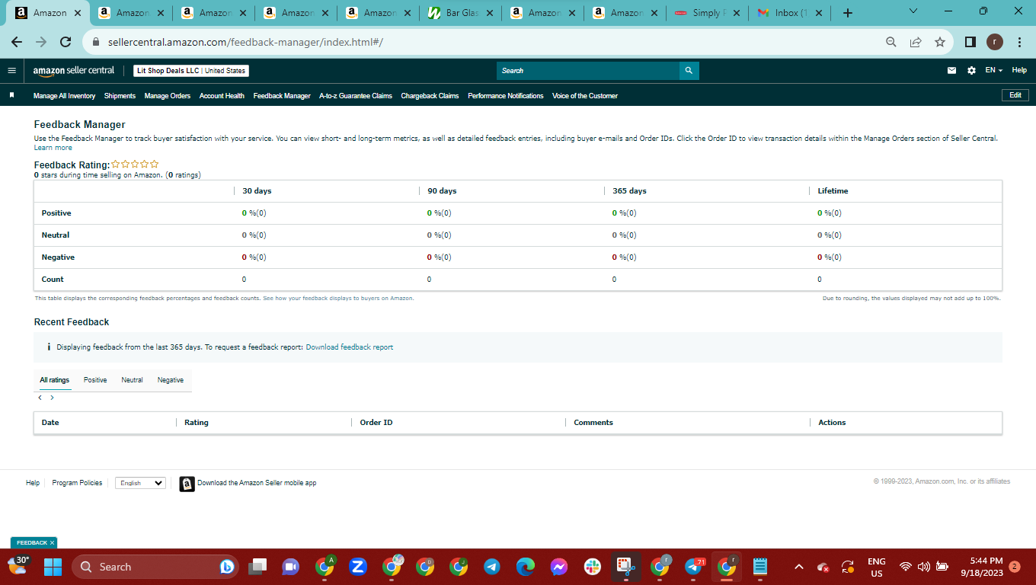The height and width of the screenshot is (585, 1036).
Task: Open the Account Health menu item
Action: [222, 96]
